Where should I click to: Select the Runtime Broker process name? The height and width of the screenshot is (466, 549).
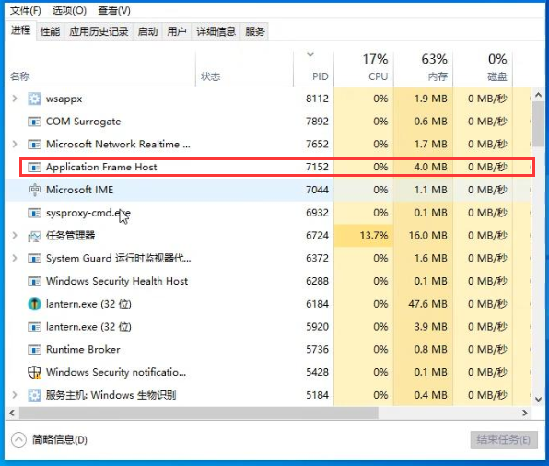83,349
